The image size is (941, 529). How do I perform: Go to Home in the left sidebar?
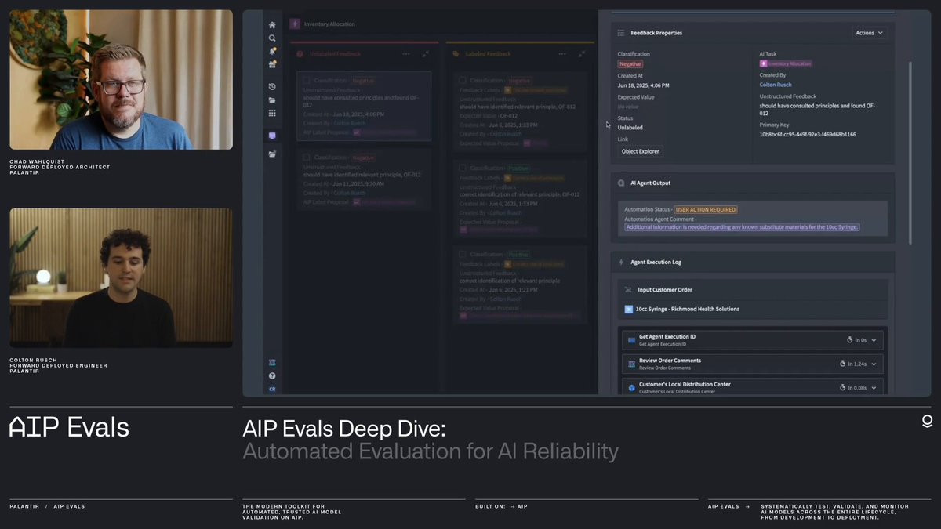(272, 25)
